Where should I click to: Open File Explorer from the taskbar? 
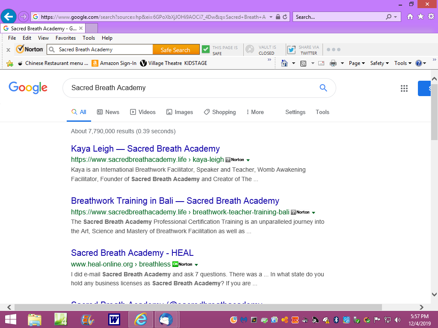coord(35,319)
